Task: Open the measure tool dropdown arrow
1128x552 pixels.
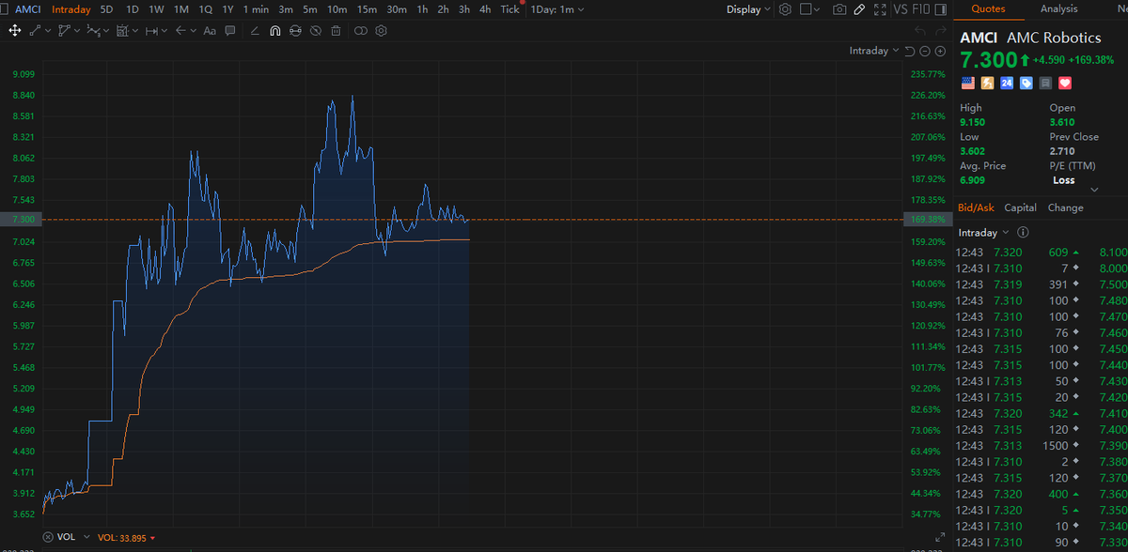Action: 164,30
